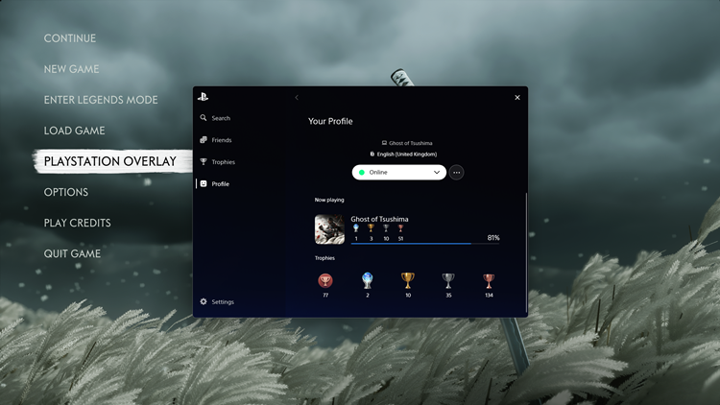Select PLAYSTATION OVERLAY menu entry
The image size is (720, 405).
tap(110, 161)
